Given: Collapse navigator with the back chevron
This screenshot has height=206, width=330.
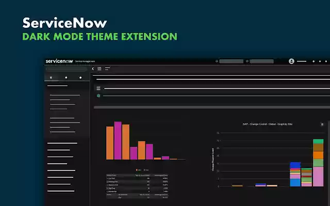Looking at the screenshot, I should [x=93, y=68].
